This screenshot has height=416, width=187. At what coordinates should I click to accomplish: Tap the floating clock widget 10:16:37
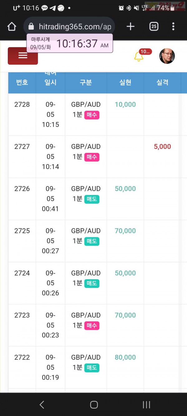tap(70, 43)
